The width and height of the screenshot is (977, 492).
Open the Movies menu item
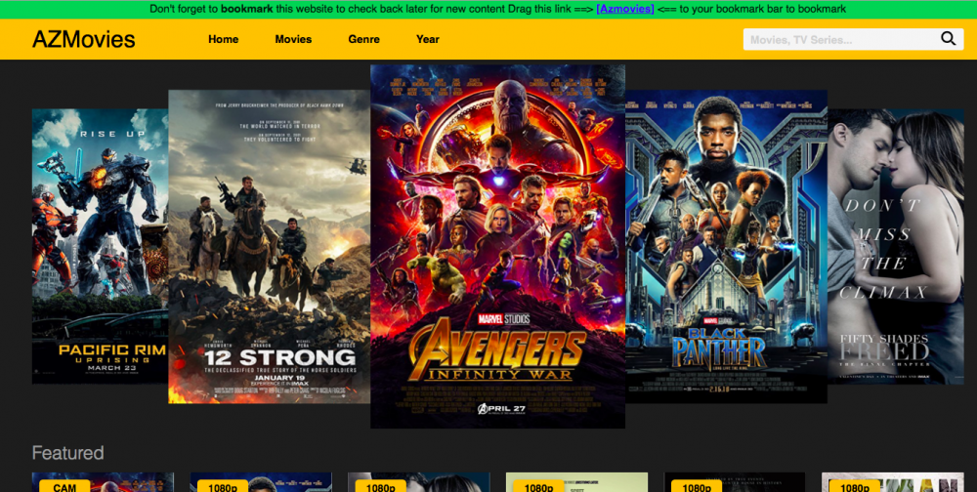tap(293, 40)
